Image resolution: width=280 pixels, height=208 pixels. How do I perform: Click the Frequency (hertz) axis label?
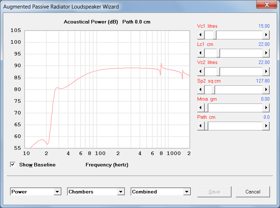point(107,165)
